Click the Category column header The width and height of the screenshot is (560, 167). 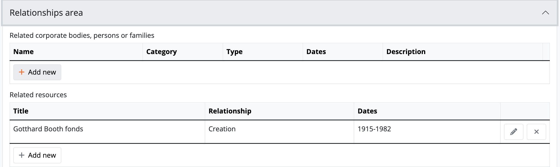[x=162, y=52]
